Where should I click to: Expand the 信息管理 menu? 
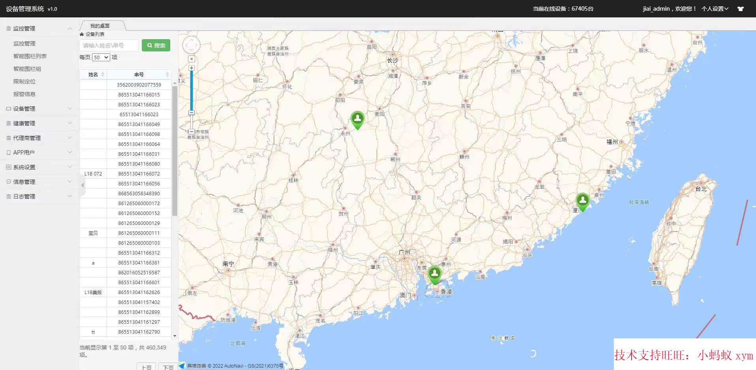point(70,182)
